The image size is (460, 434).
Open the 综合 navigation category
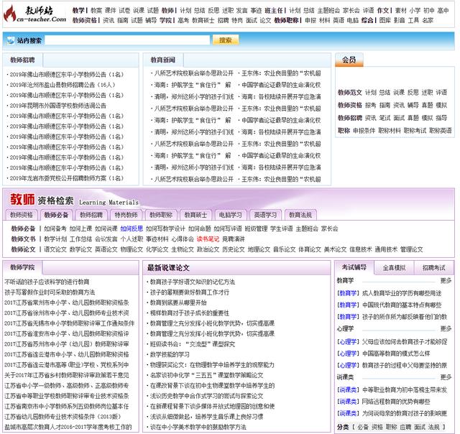coord(367,20)
